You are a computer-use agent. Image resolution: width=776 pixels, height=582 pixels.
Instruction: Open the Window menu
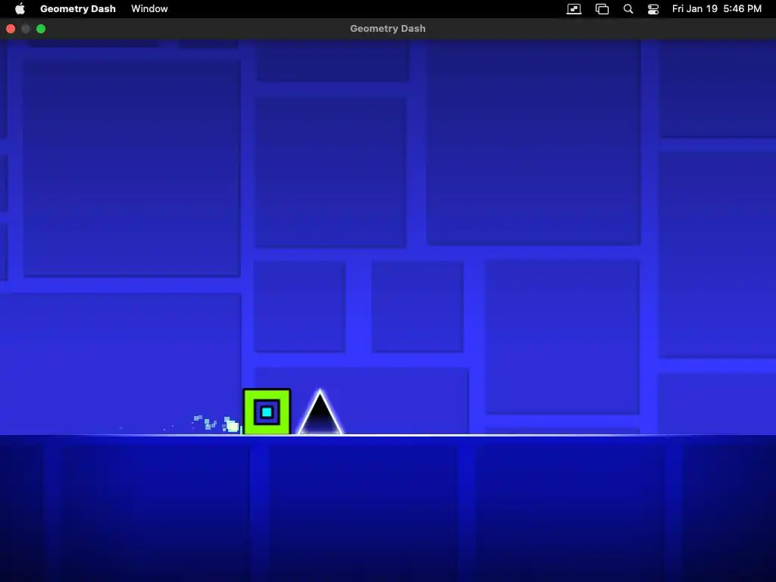149,9
